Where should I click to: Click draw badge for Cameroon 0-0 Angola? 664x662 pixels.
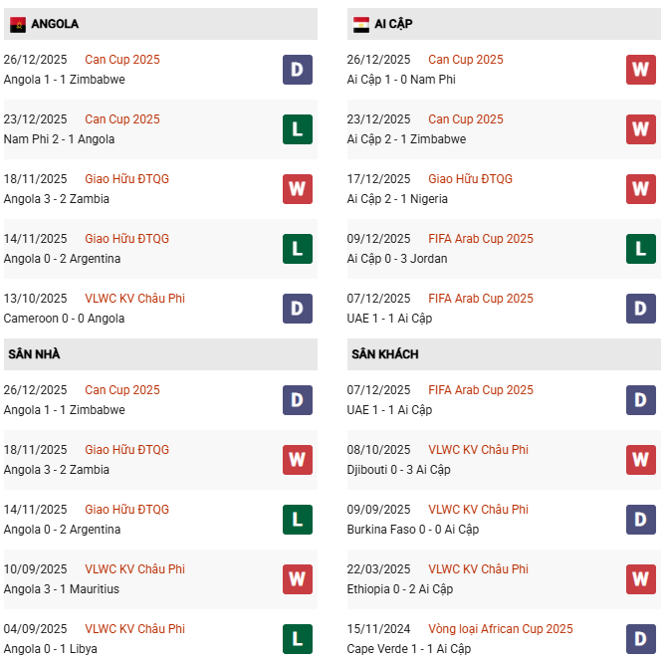tap(297, 309)
